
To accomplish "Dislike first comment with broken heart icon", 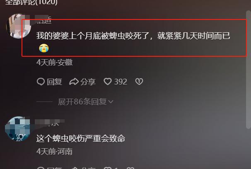I will [x=139, y=82].
